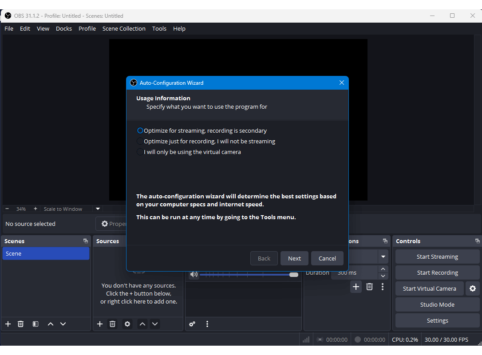Expand the scene transition type dropdown

tap(383, 256)
